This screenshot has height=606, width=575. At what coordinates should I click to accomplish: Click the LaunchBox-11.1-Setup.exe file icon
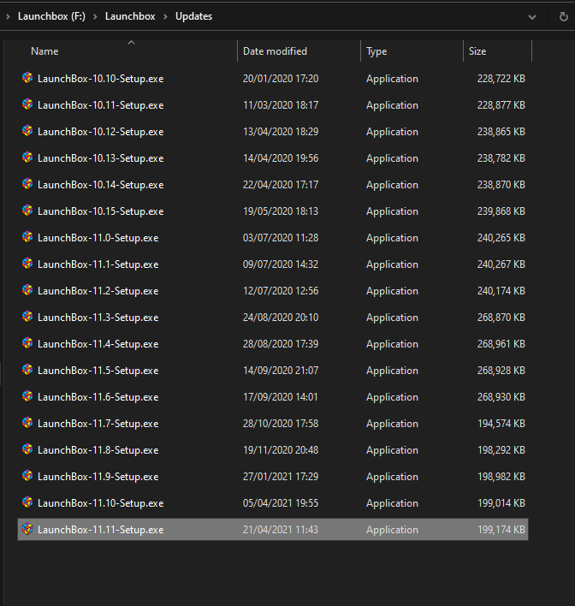click(27, 264)
